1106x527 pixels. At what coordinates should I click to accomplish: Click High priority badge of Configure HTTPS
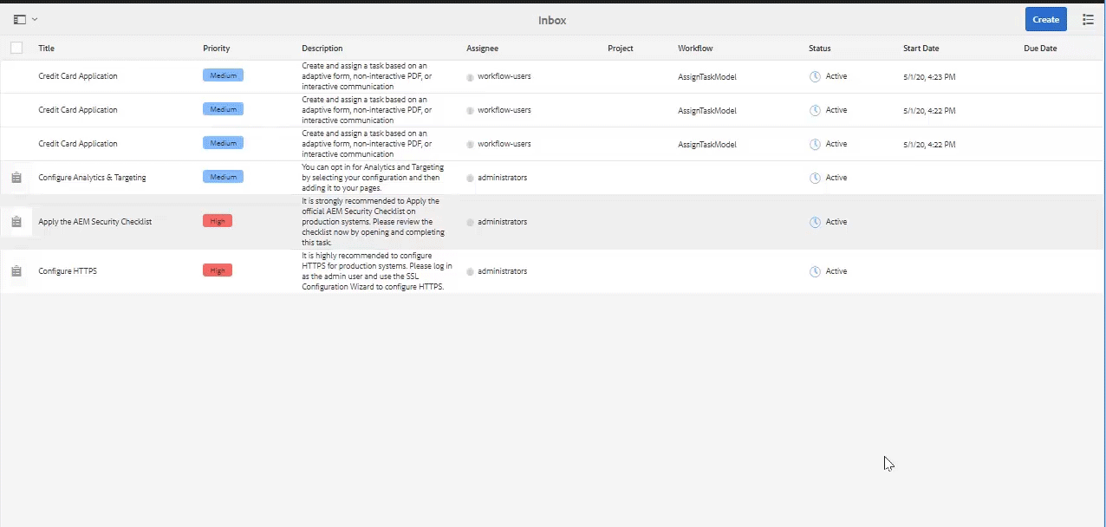[218, 270]
